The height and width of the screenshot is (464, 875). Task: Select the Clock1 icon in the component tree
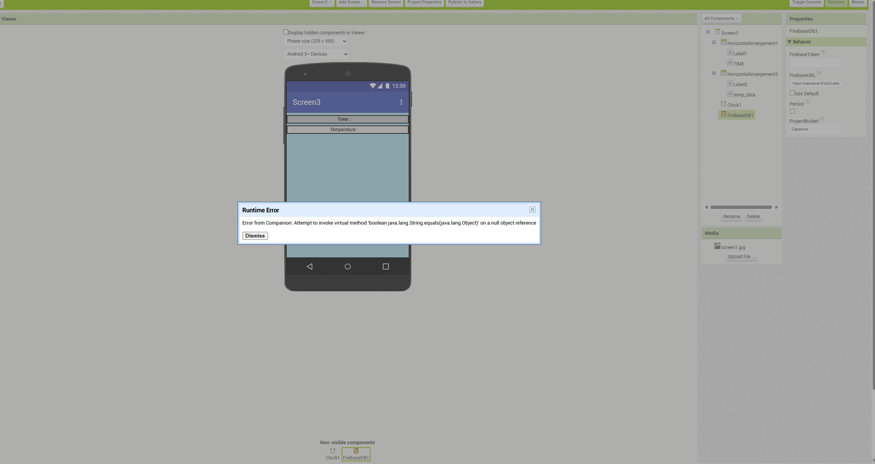[x=723, y=104]
